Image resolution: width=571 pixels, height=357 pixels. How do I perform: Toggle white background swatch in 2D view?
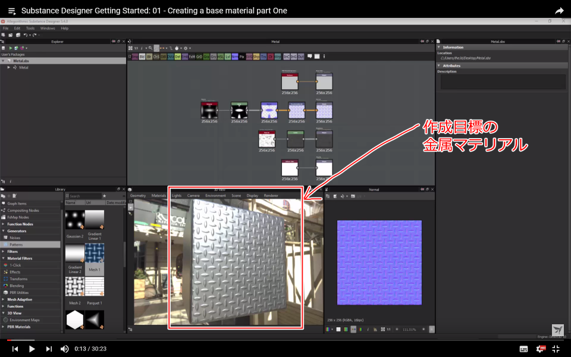coord(338,329)
